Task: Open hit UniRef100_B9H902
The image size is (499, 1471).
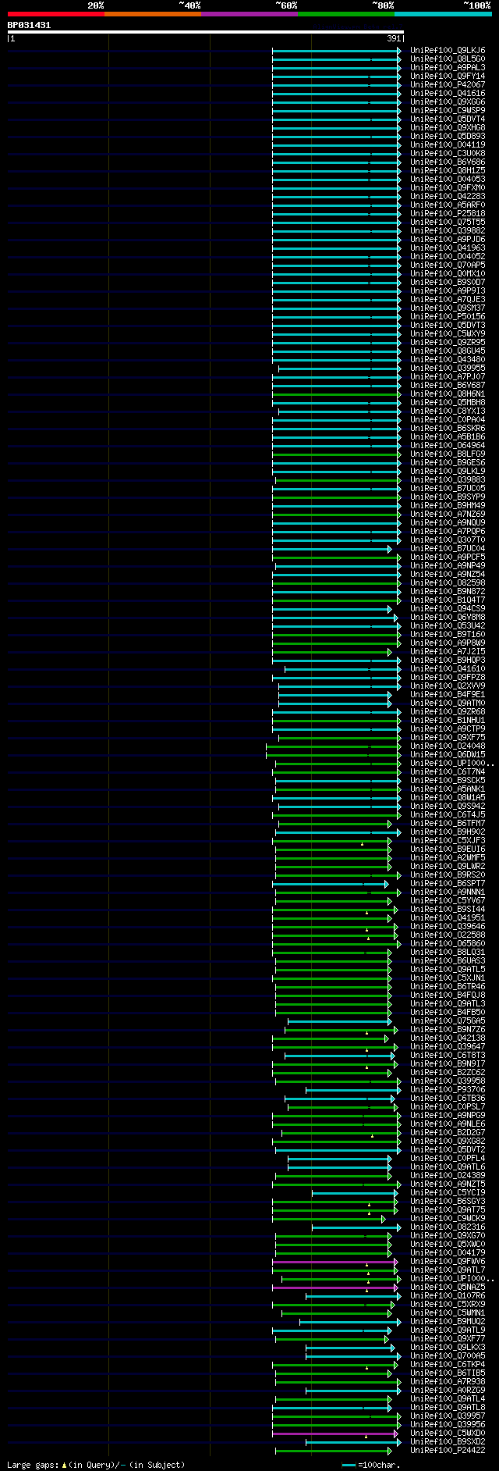Action: point(448,832)
